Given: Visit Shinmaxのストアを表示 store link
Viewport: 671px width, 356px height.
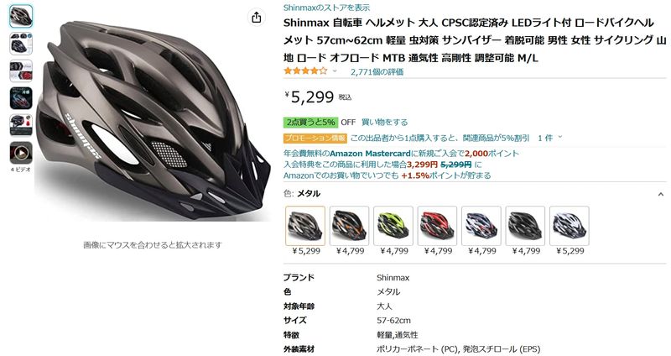Looking at the screenshot, I should tap(326, 8).
